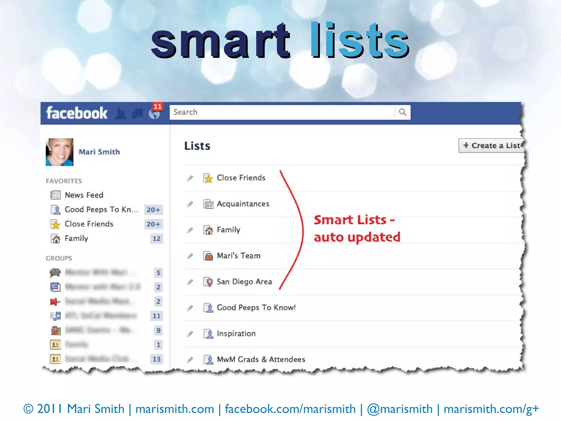Screen dimensions: 561x421
Task: Click the sidebar Close Friends star icon
Action: click(x=56, y=224)
